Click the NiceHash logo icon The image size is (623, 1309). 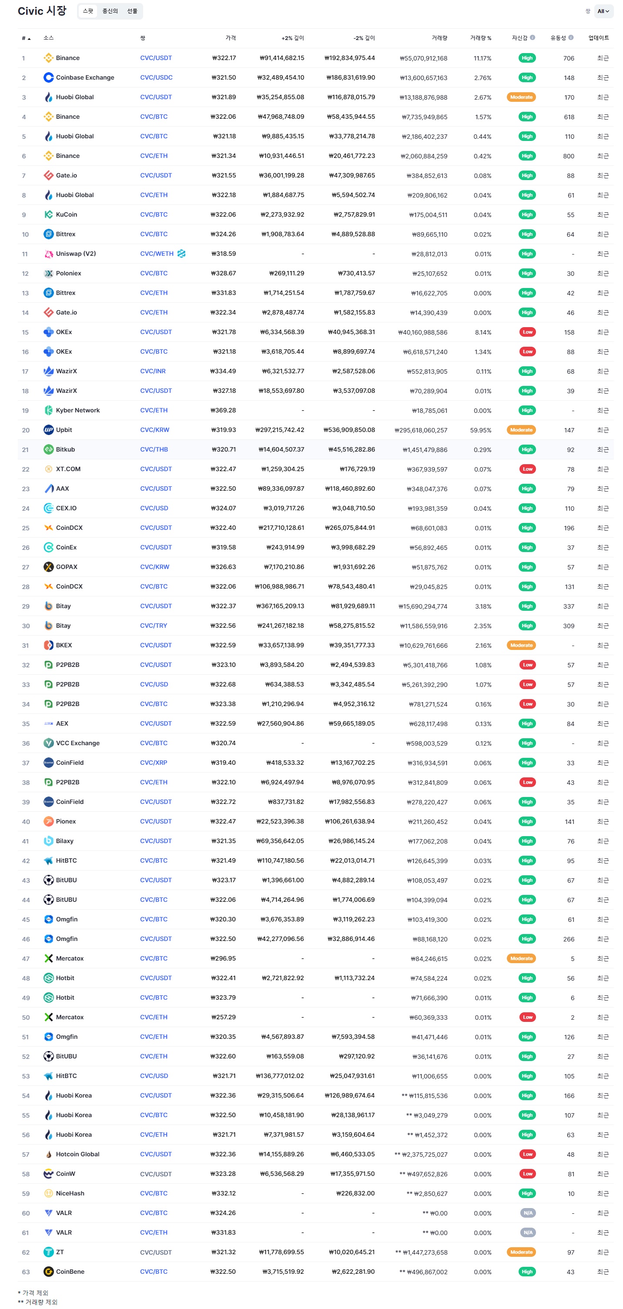(x=48, y=1193)
